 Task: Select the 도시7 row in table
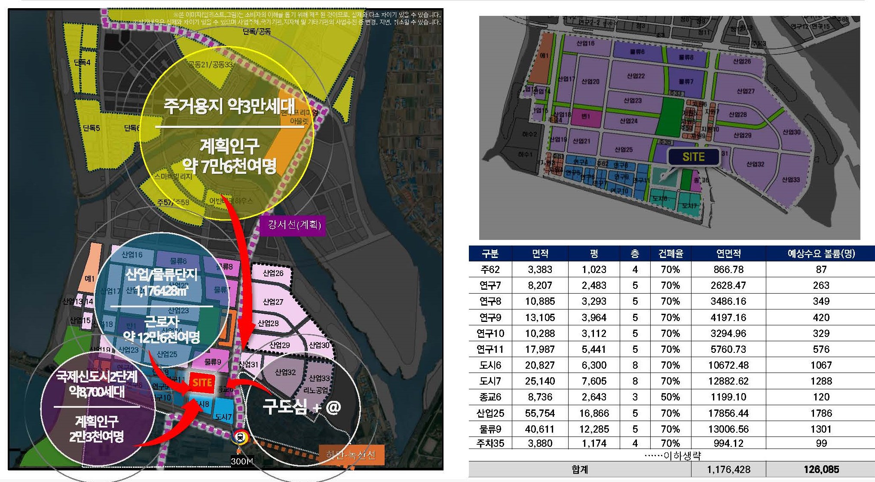point(490,381)
